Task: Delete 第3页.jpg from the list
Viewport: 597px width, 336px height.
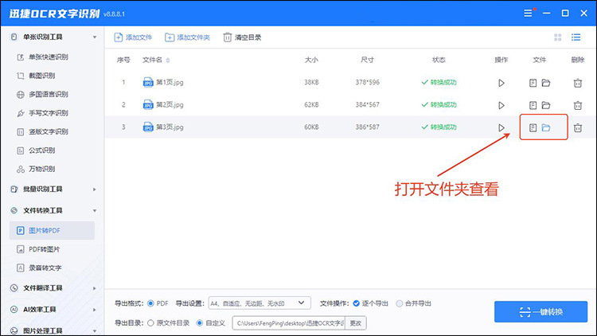Action: [x=578, y=127]
